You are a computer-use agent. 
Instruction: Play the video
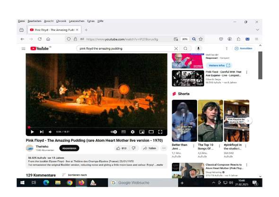click(x=32, y=132)
